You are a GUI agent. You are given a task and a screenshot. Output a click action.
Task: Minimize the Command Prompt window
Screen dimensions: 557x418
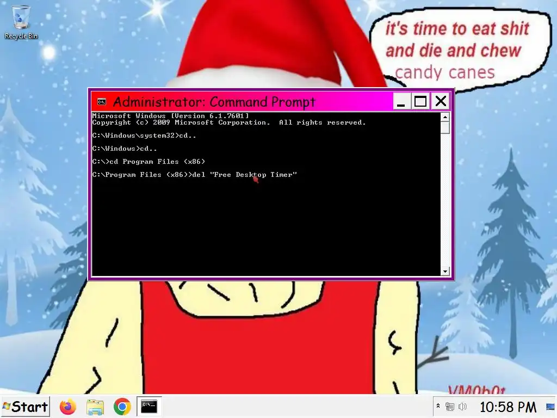[401, 101]
